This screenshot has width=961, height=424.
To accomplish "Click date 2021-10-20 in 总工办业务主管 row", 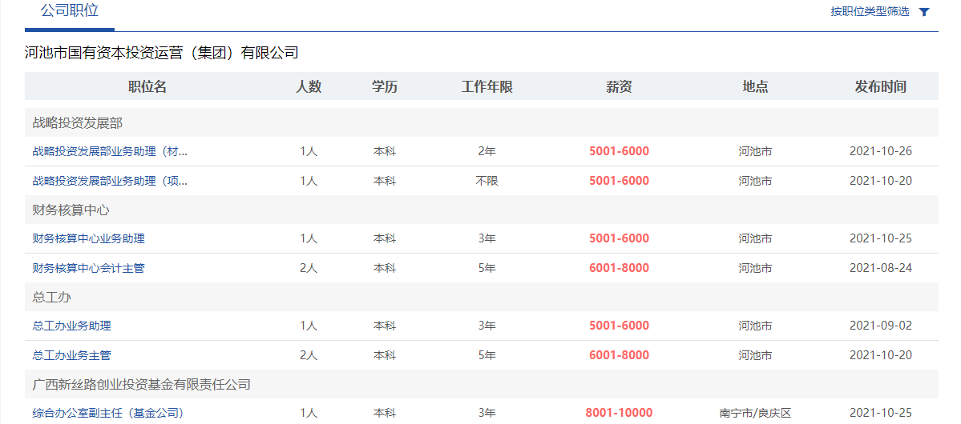I will pos(881,355).
